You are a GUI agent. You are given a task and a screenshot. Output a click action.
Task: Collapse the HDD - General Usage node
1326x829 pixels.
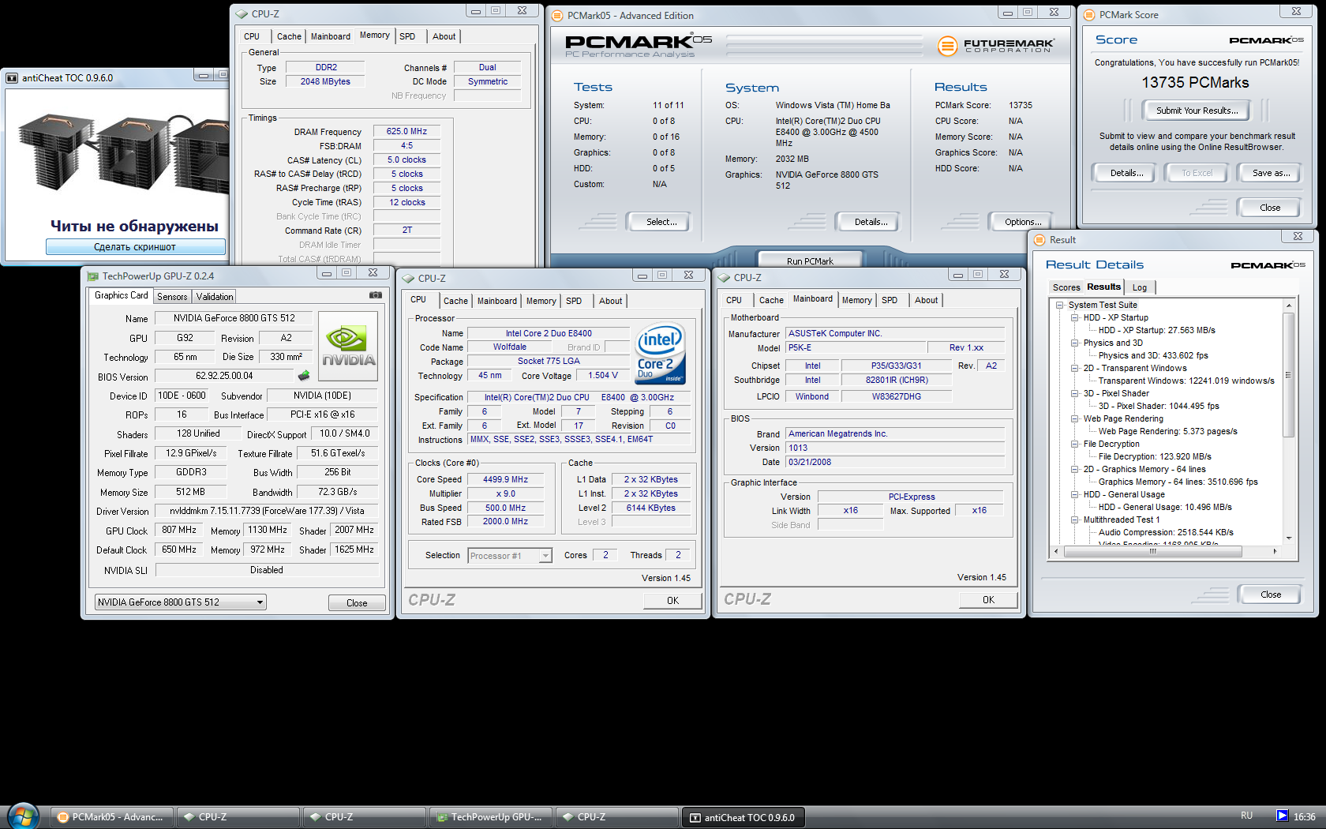point(1074,495)
